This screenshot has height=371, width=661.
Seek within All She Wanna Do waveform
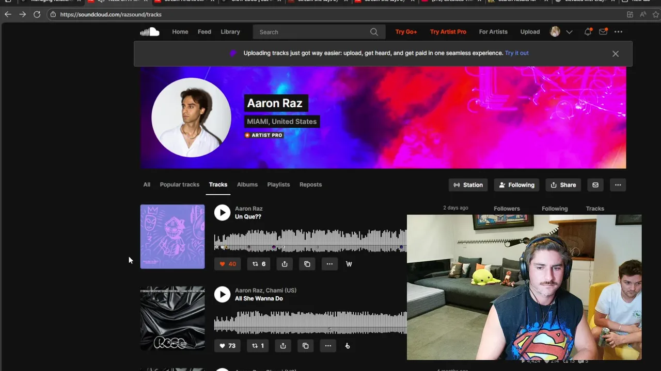click(310, 323)
